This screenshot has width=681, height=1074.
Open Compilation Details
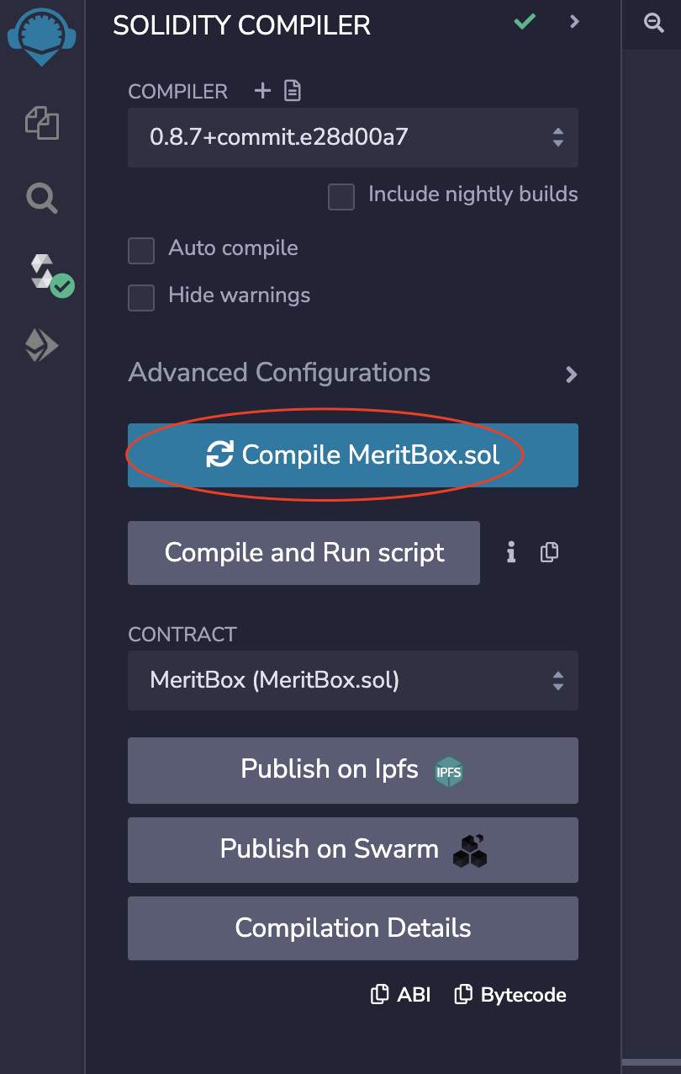[353, 928]
